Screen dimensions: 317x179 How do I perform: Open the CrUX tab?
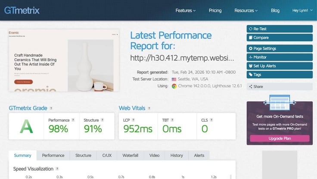tap(107, 155)
